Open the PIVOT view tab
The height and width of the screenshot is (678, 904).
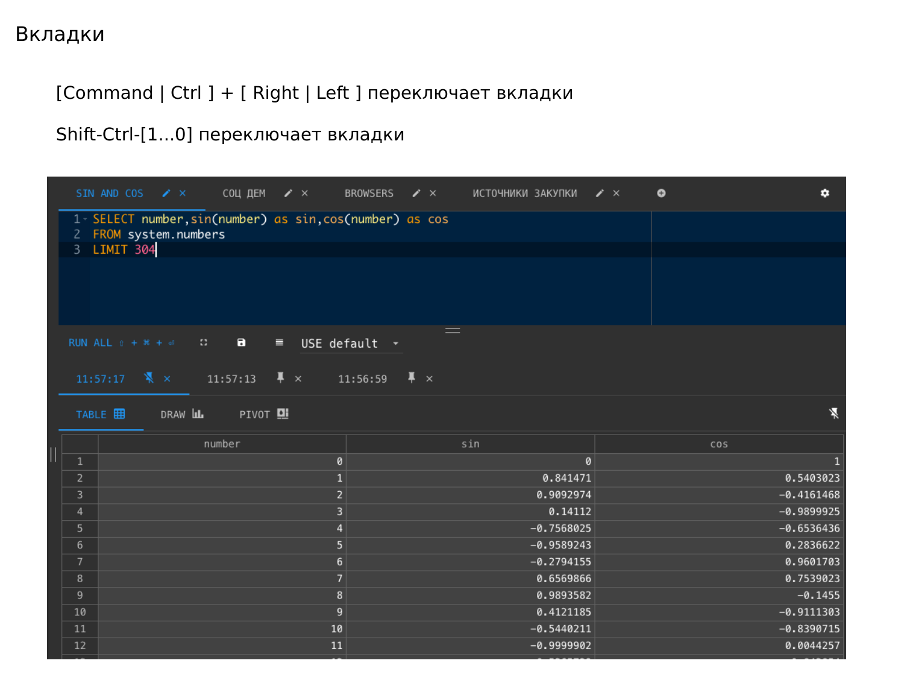pyautogui.click(x=264, y=414)
